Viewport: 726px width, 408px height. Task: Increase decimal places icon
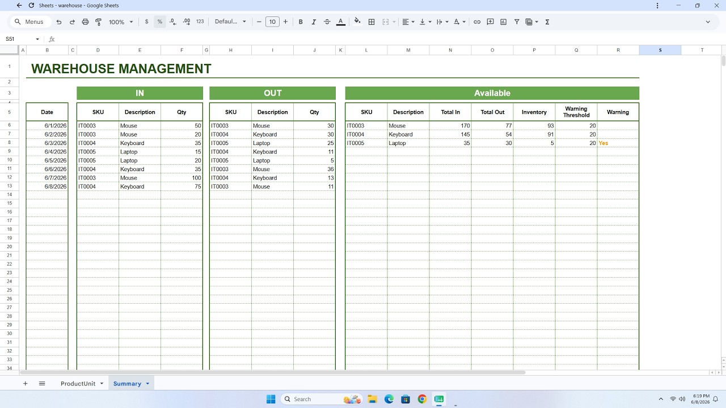click(187, 22)
